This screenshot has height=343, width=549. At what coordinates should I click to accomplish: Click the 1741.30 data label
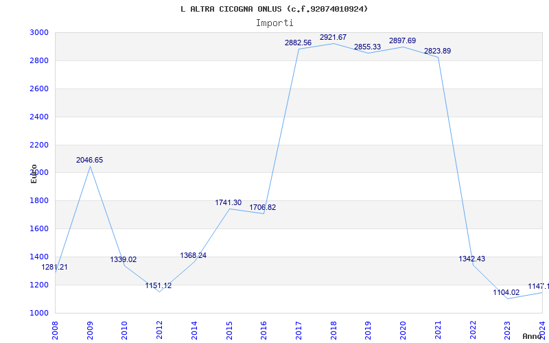[x=229, y=202]
